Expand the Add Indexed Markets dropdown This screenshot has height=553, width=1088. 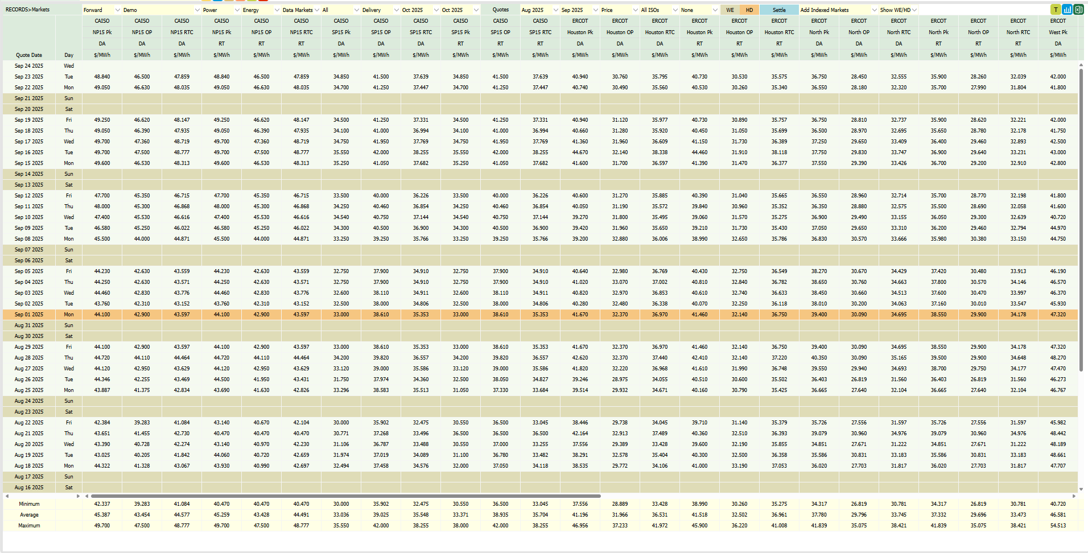(839, 10)
